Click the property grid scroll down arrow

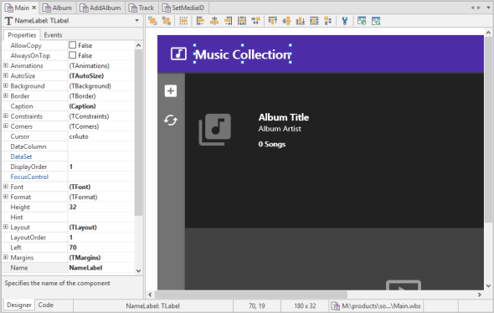[139, 271]
